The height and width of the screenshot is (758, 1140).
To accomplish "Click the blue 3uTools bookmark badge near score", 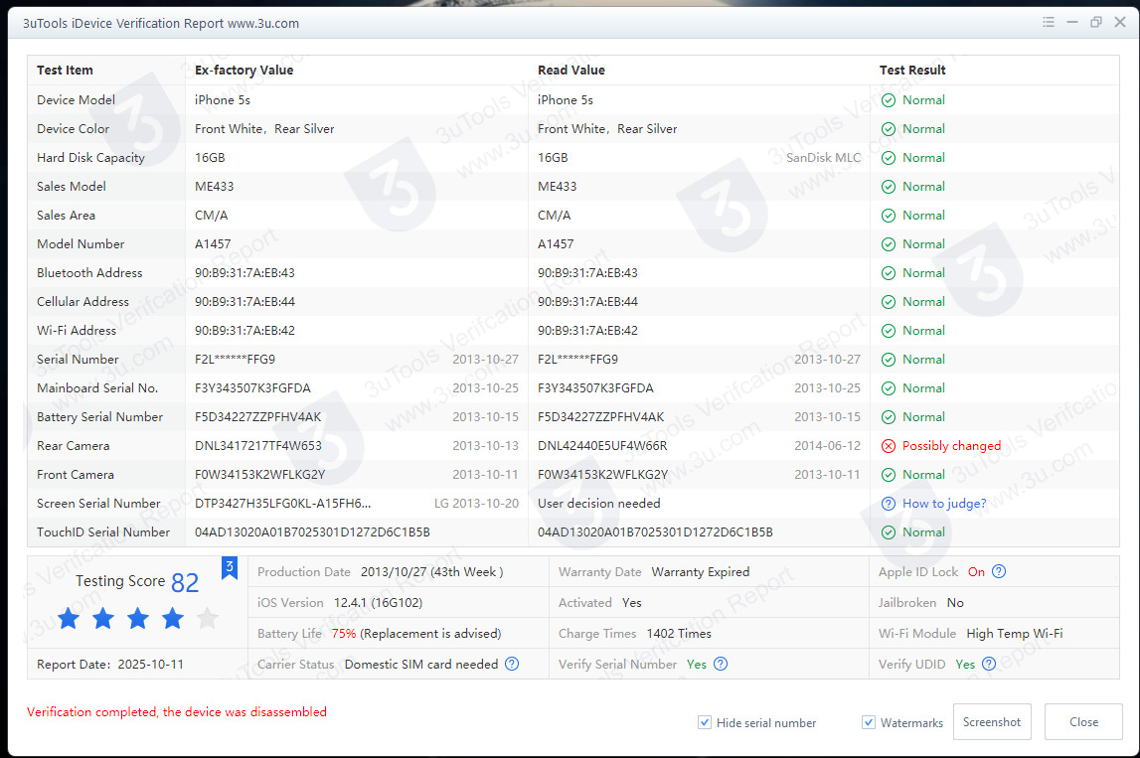I will click(x=229, y=567).
